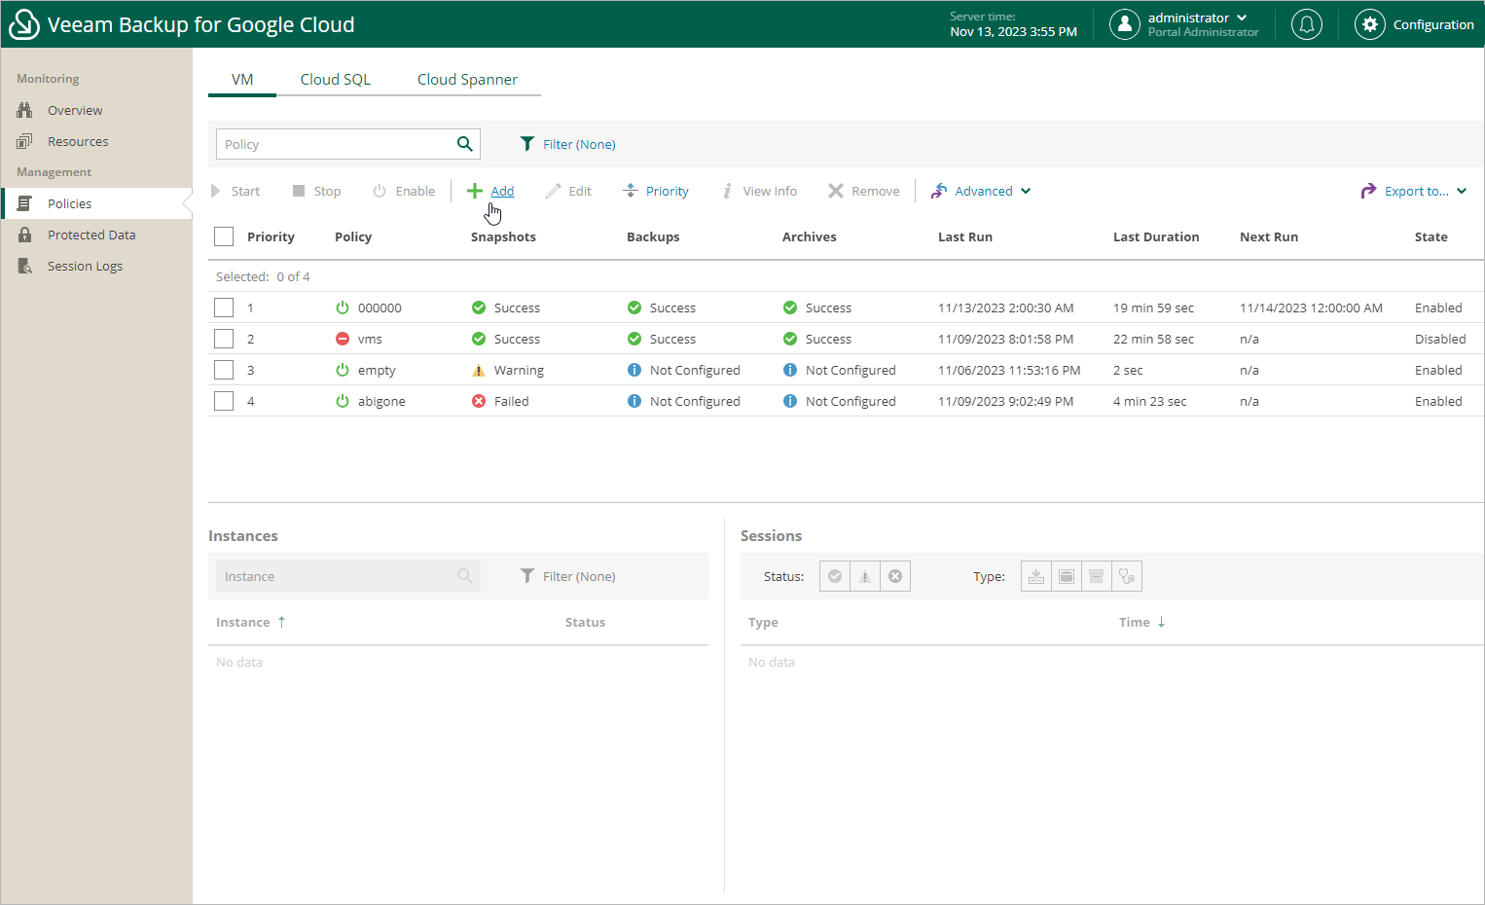
Task: Filter sessions by warning status icon
Action: [x=865, y=576]
